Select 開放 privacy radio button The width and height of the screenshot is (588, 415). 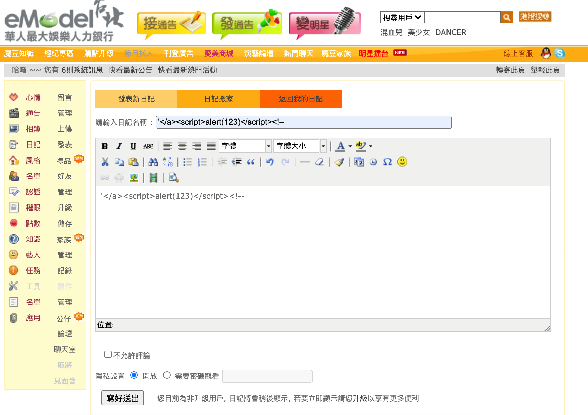pyautogui.click(x=134, y=375)
